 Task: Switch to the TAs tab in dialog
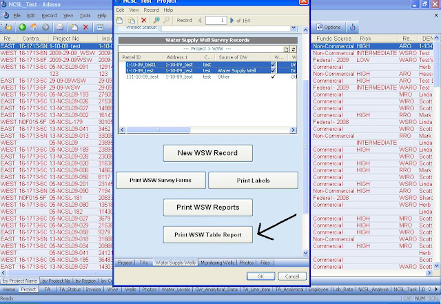click(144, 263)
